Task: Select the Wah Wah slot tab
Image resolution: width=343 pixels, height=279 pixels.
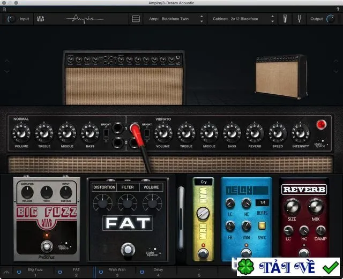Action: [117, 272]
